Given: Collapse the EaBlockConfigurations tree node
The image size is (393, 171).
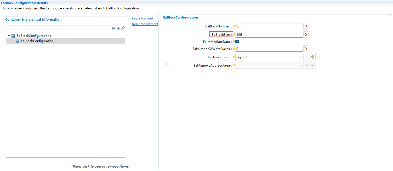Looking at the screenshot, I should [x=9, y=36].
